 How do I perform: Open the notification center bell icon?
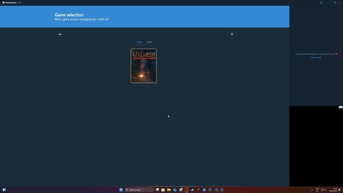click(339, 190)
